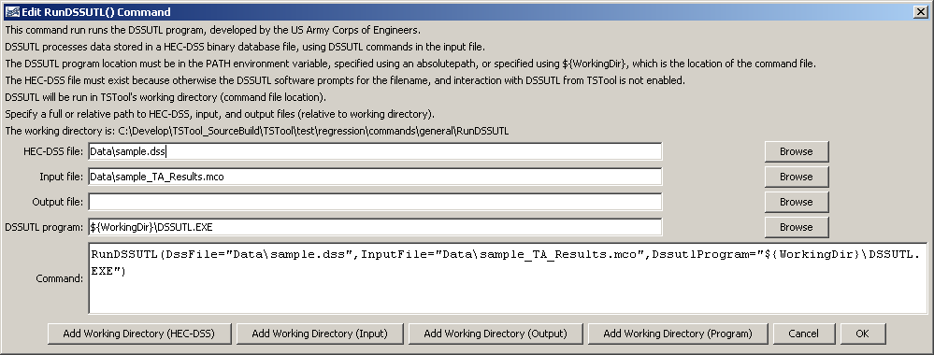Cancel the command edit
Image resolution: width=934 pixels, height=355 pixels.
point(803,334)
